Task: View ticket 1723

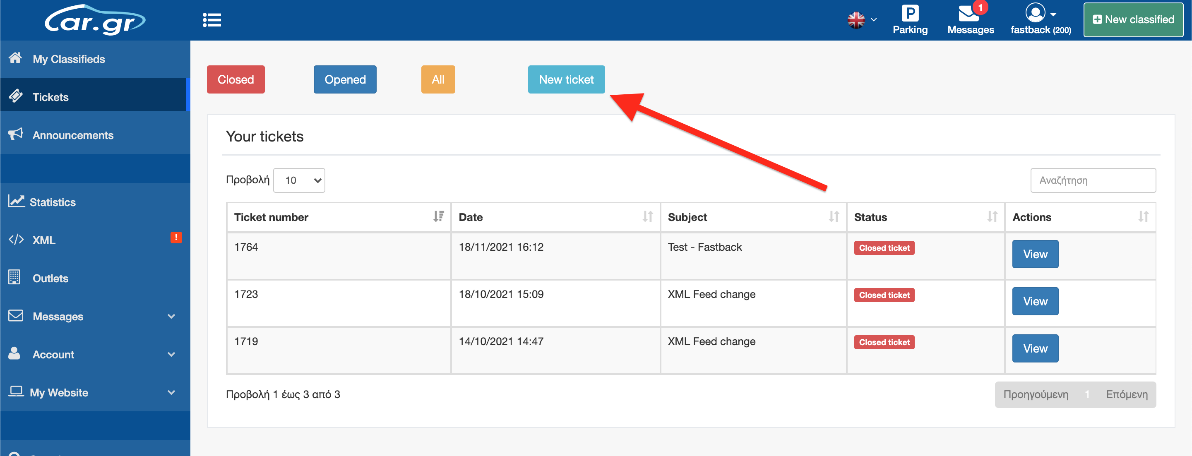Action: click(1035, 301)
